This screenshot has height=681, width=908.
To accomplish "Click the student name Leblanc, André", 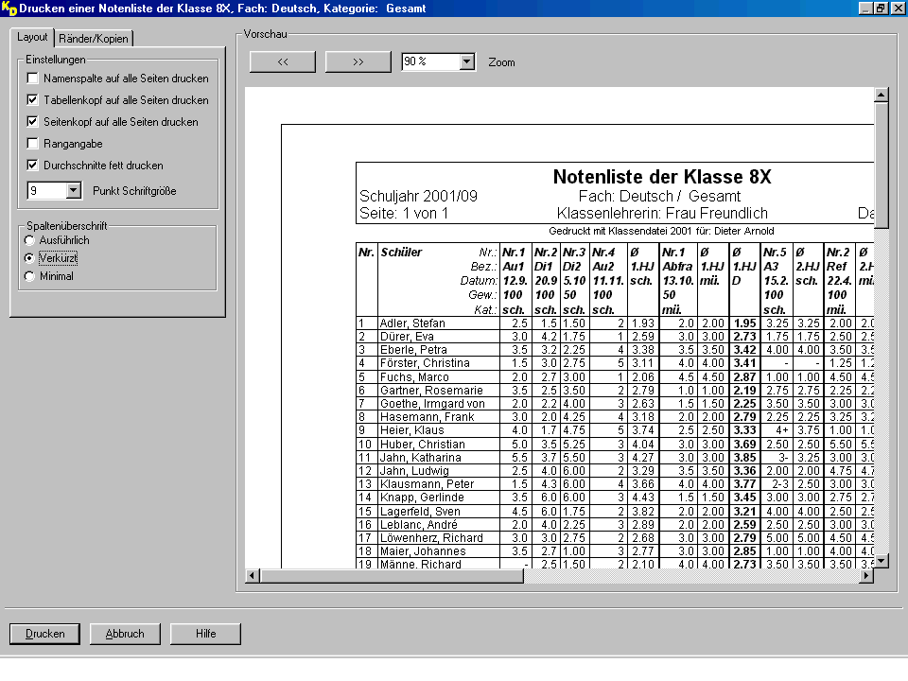I will point(419,525).
